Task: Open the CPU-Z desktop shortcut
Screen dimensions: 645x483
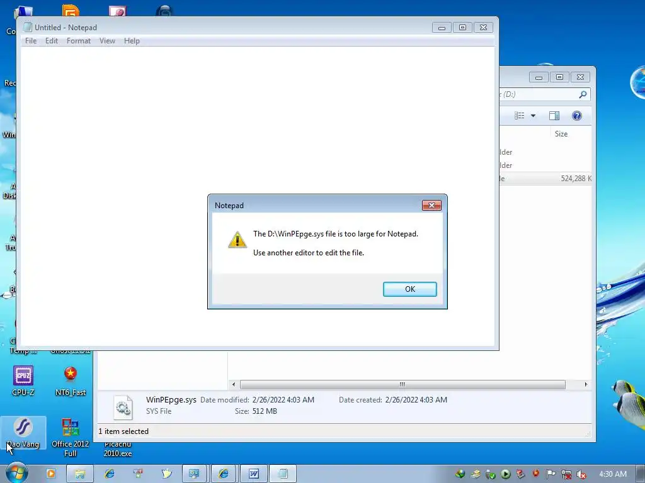Action: [x=23, y=380]
